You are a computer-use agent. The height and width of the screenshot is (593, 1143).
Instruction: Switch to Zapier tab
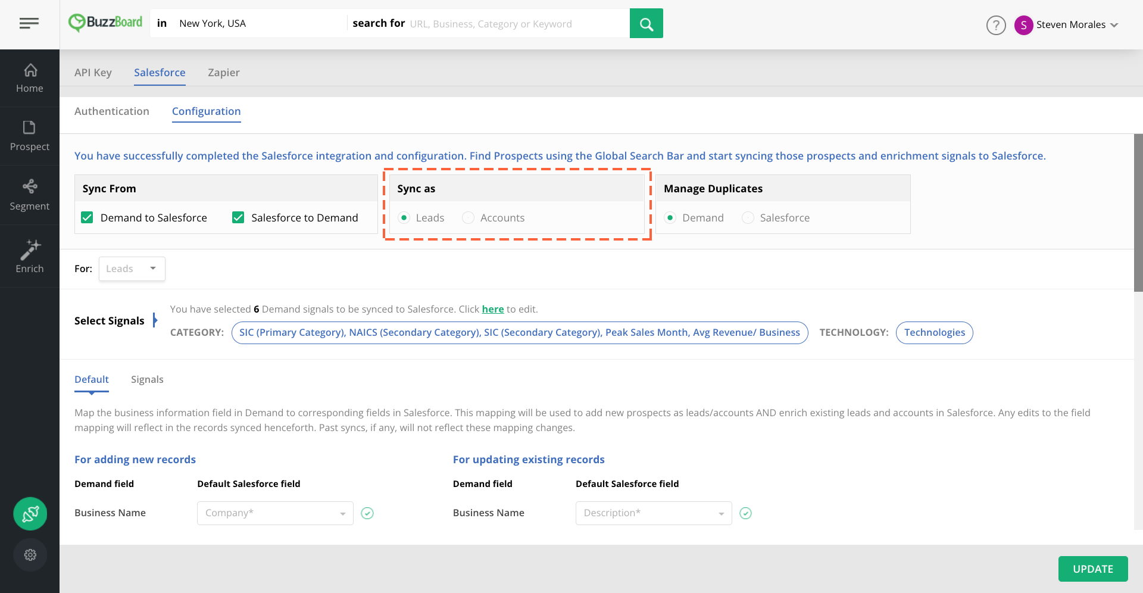pos(224,73)
